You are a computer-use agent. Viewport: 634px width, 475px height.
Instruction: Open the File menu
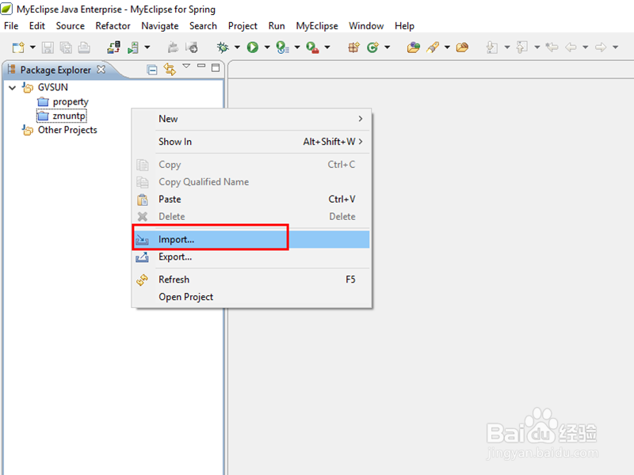click(x=11, y=26)
